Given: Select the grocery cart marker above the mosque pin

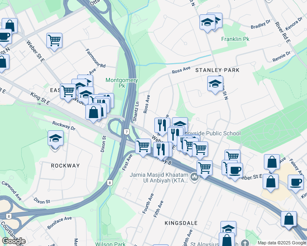Looking at the screenshot, I should 204,169.
